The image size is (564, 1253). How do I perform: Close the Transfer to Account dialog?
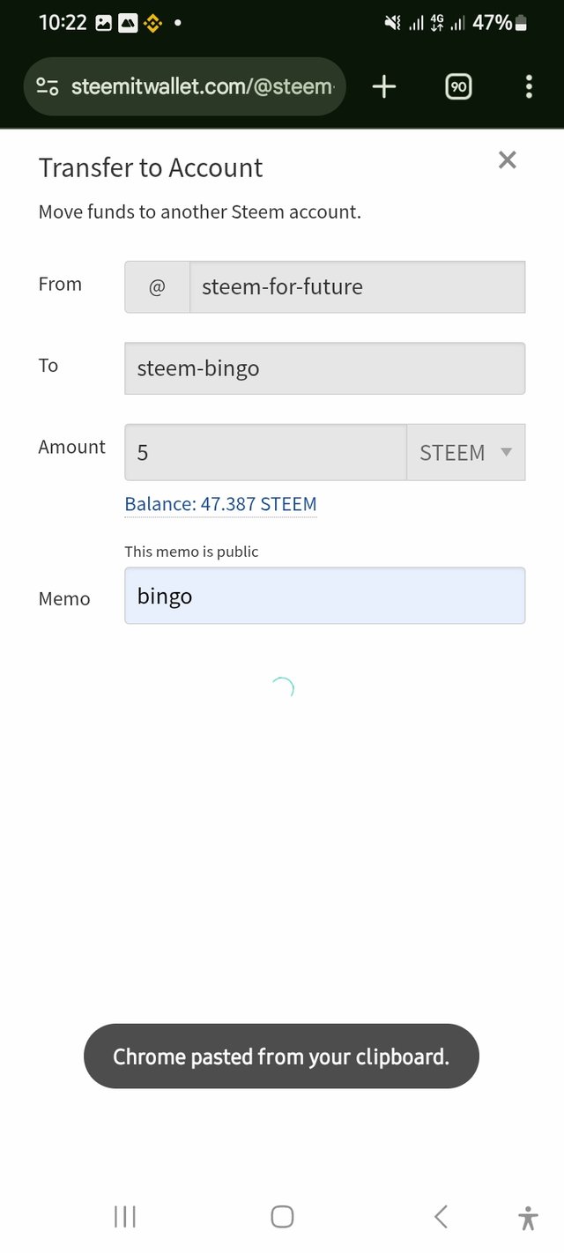(507, 159)
